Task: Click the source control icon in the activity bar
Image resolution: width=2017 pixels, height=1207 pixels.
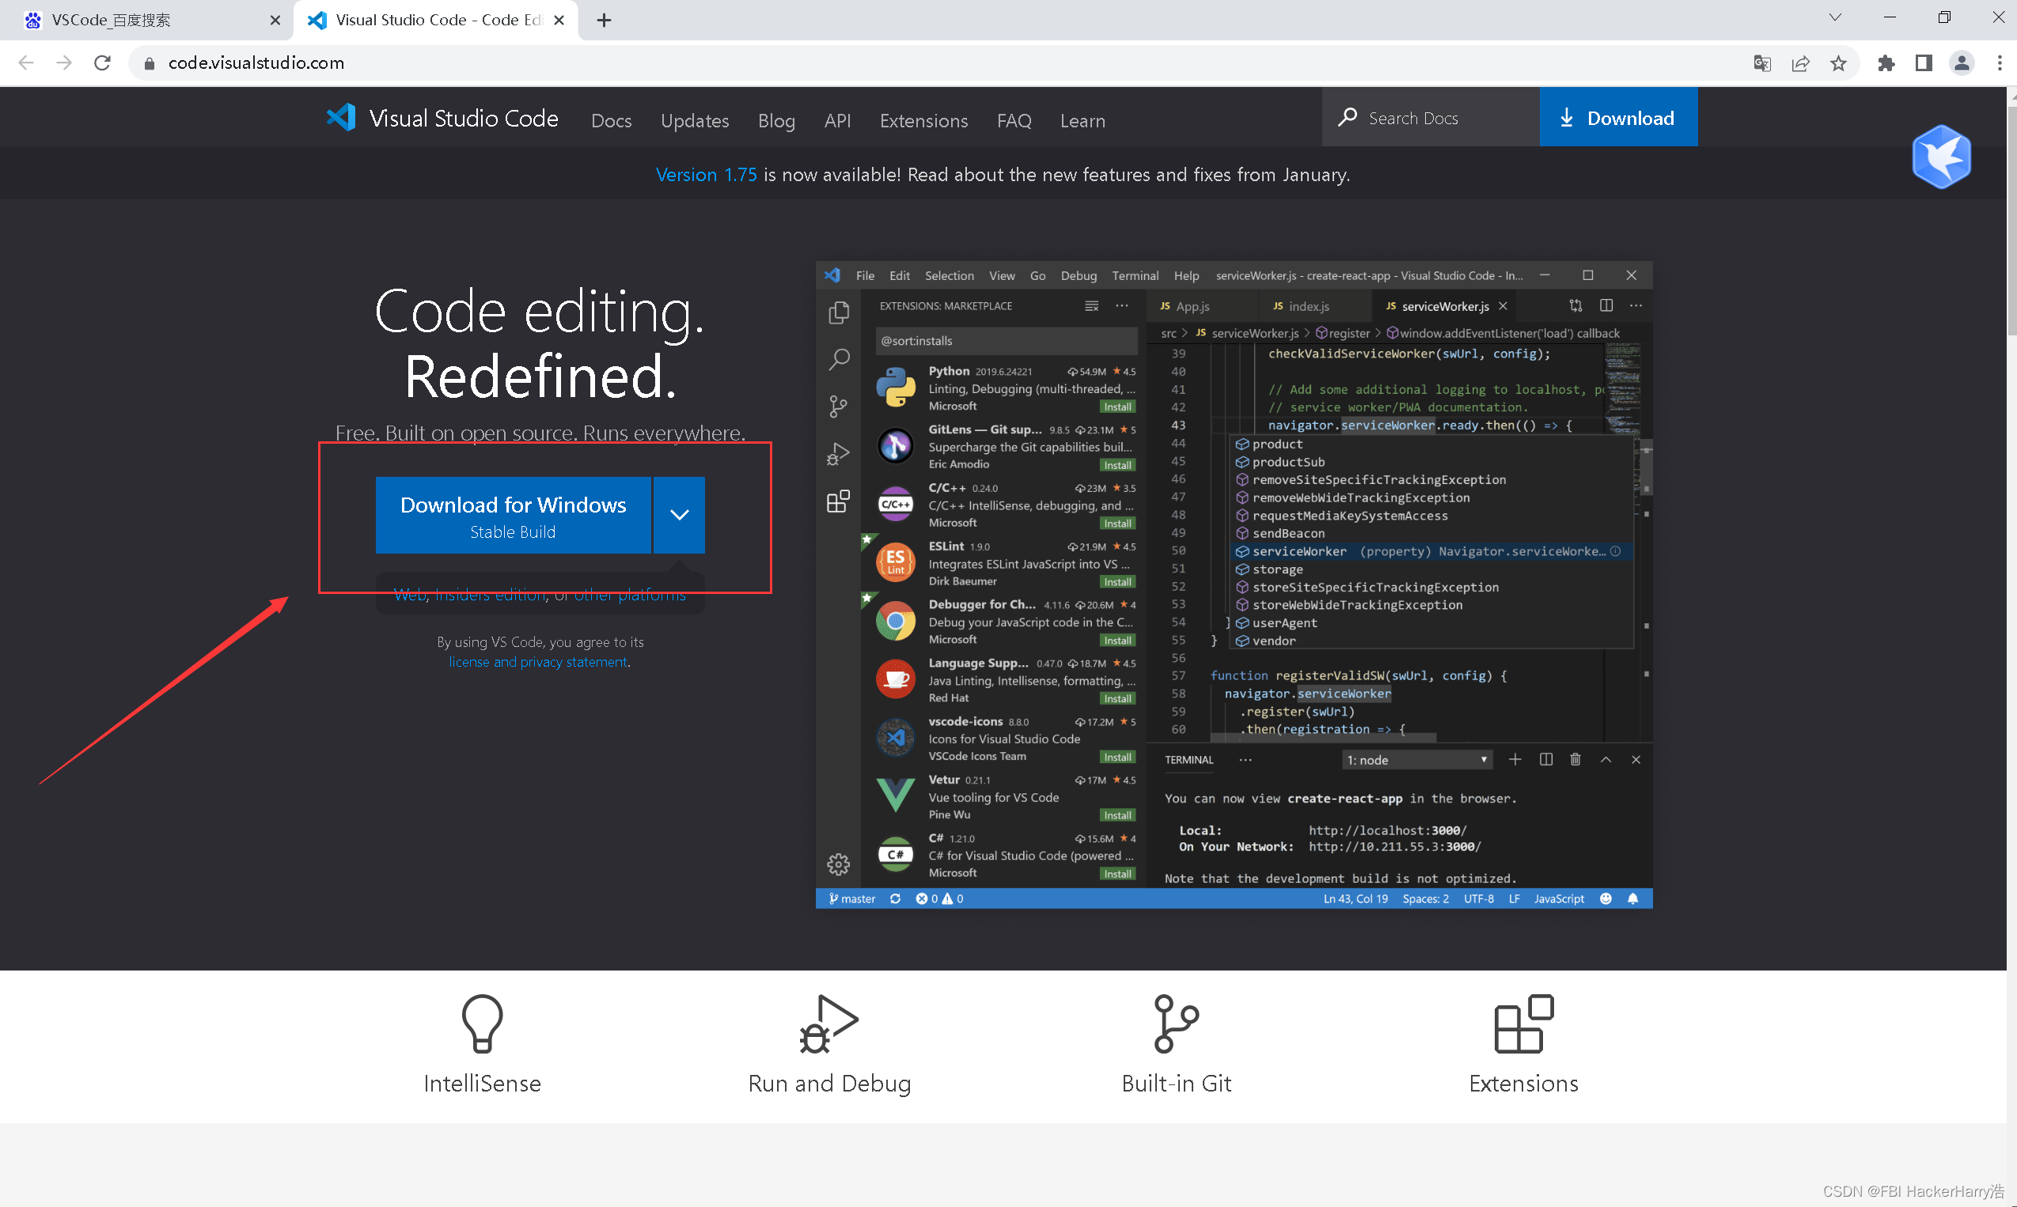Action: click(839, 406)
